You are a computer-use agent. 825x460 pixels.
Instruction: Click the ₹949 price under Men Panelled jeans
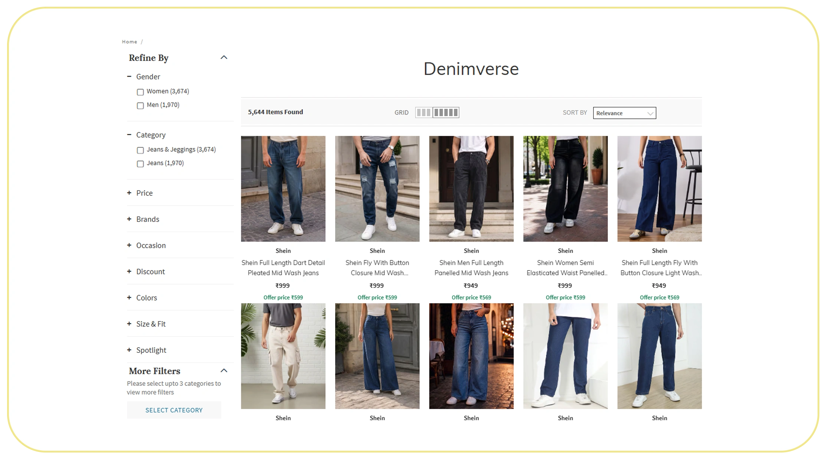[x=471, y=285]
